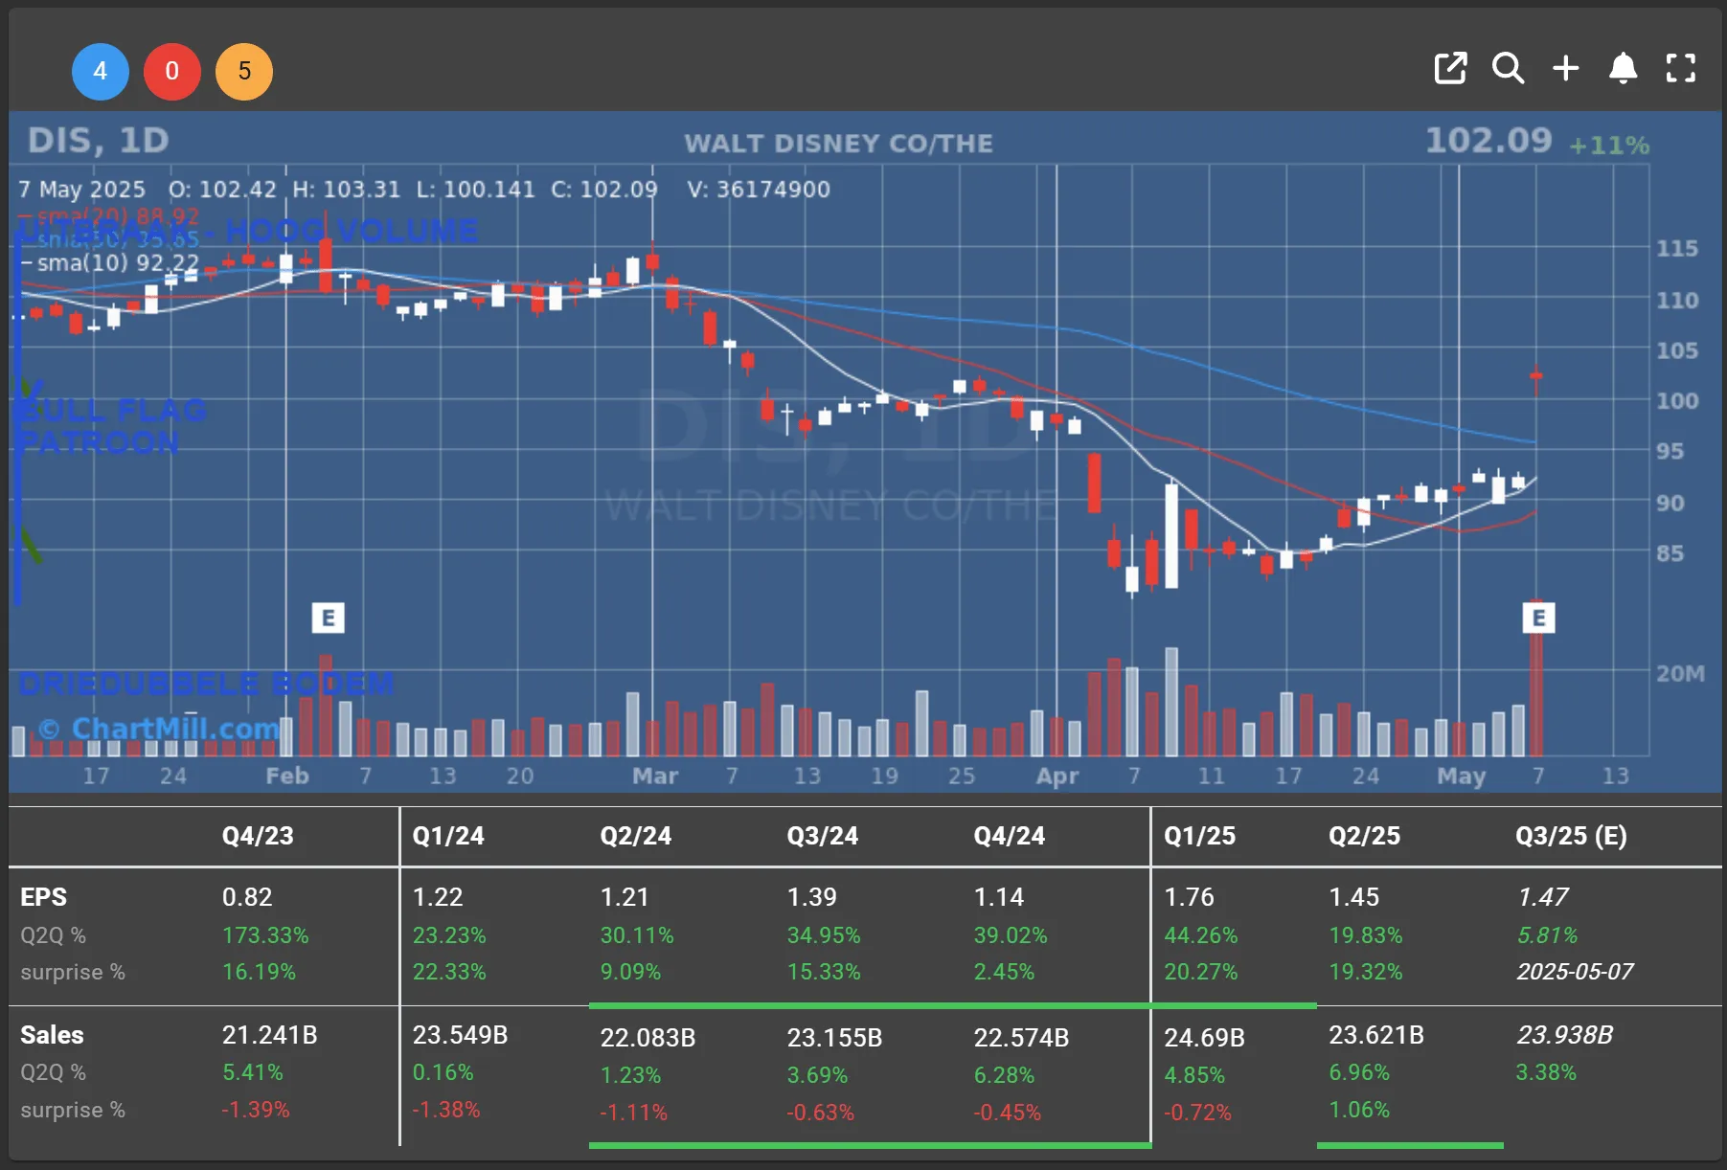Set an alert with the bell icon
The image size is (1727, 1170).
(x=1623, y=68)
